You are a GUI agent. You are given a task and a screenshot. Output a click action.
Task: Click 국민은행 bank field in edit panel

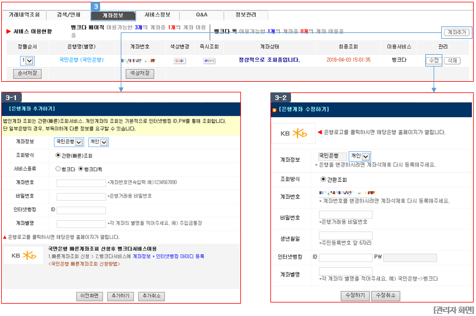pyautogui.click(x=332, y=156)
